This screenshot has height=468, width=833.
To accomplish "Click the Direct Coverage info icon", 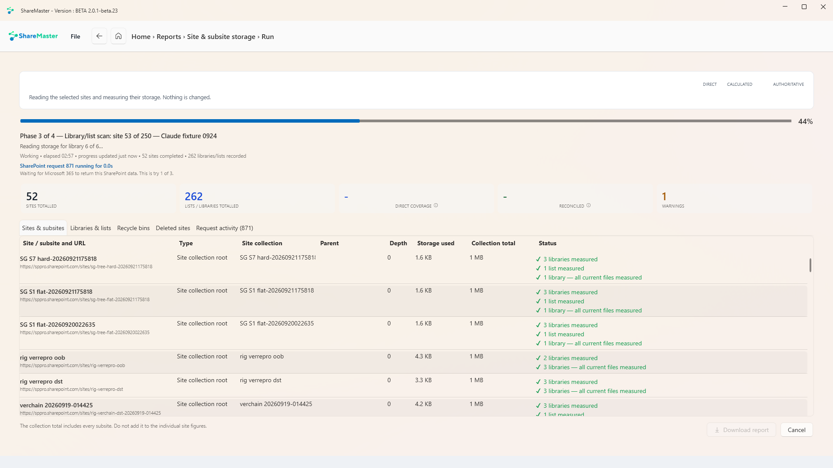I will click(436, 205).
